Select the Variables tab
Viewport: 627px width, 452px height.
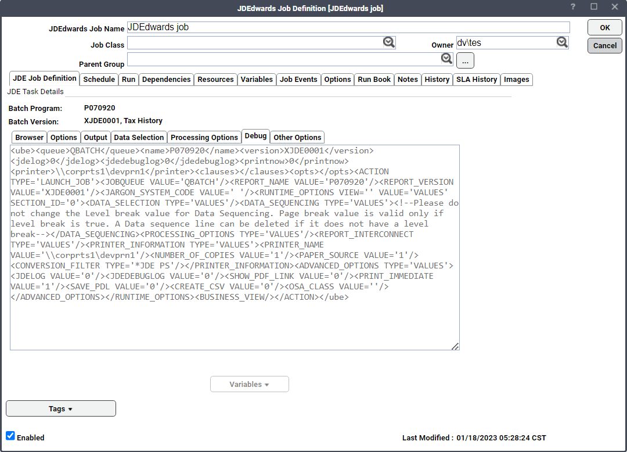(257, 79)
